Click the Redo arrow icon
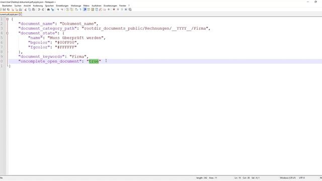 43,10
